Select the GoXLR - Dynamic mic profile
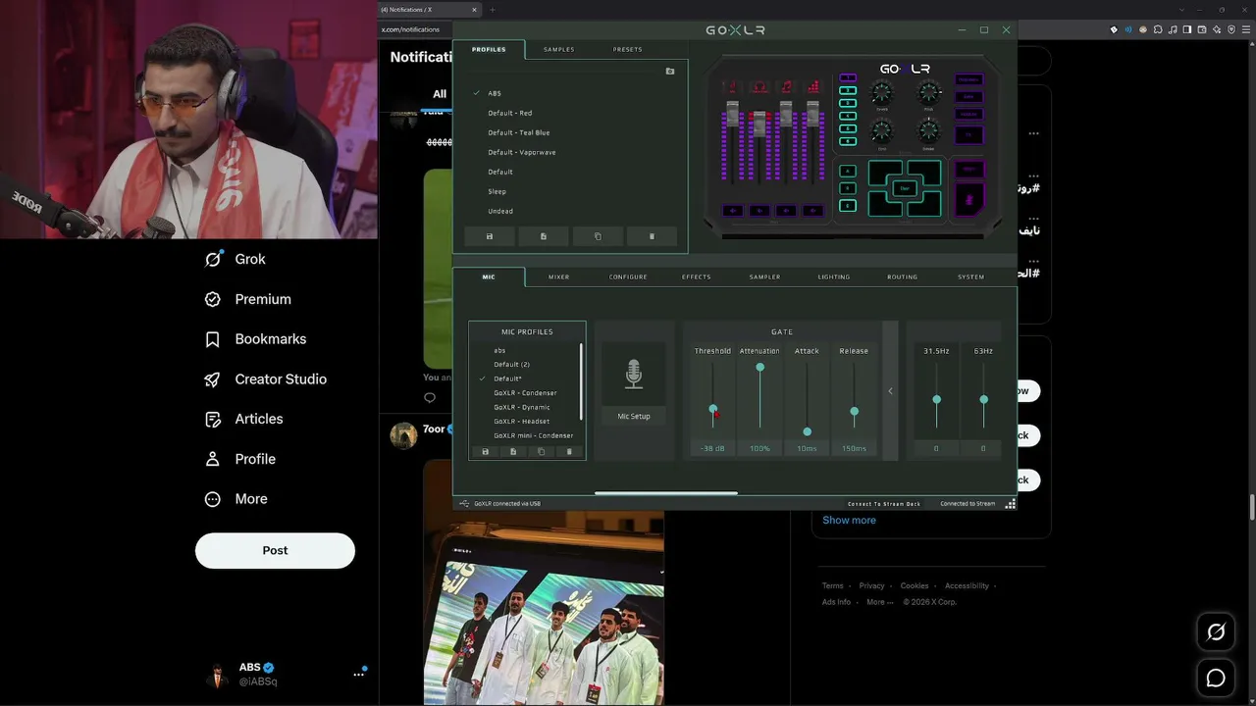This screenshot has height=706, width=1256. [522, 407]
